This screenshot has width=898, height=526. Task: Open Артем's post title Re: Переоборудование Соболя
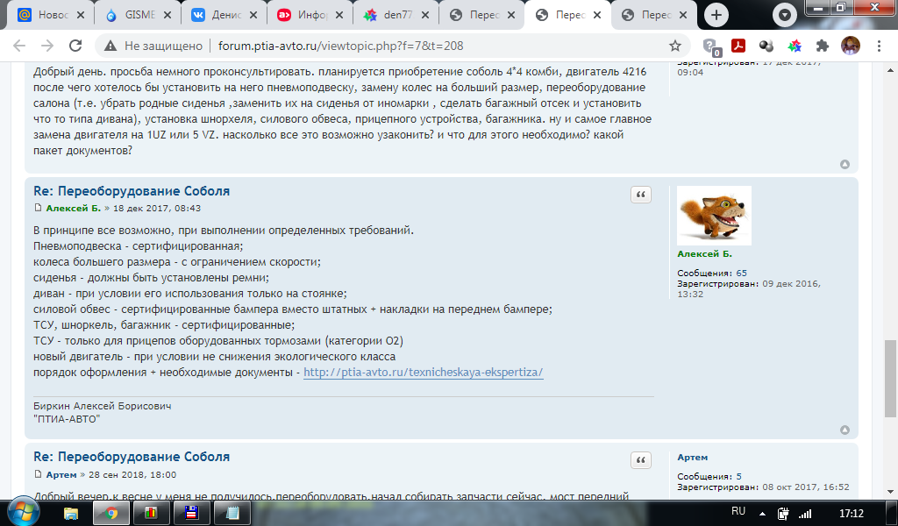(x=132, y=457)
